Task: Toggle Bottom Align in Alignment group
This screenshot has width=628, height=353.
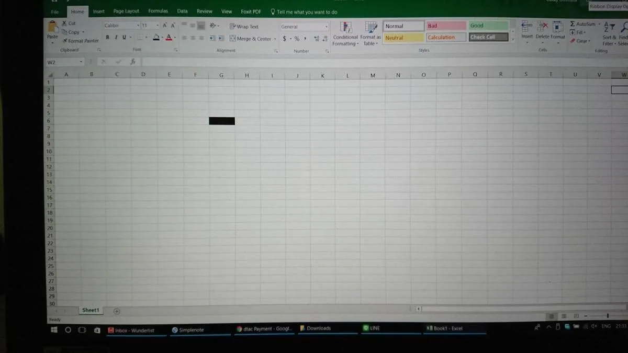Action: point(201,26)
